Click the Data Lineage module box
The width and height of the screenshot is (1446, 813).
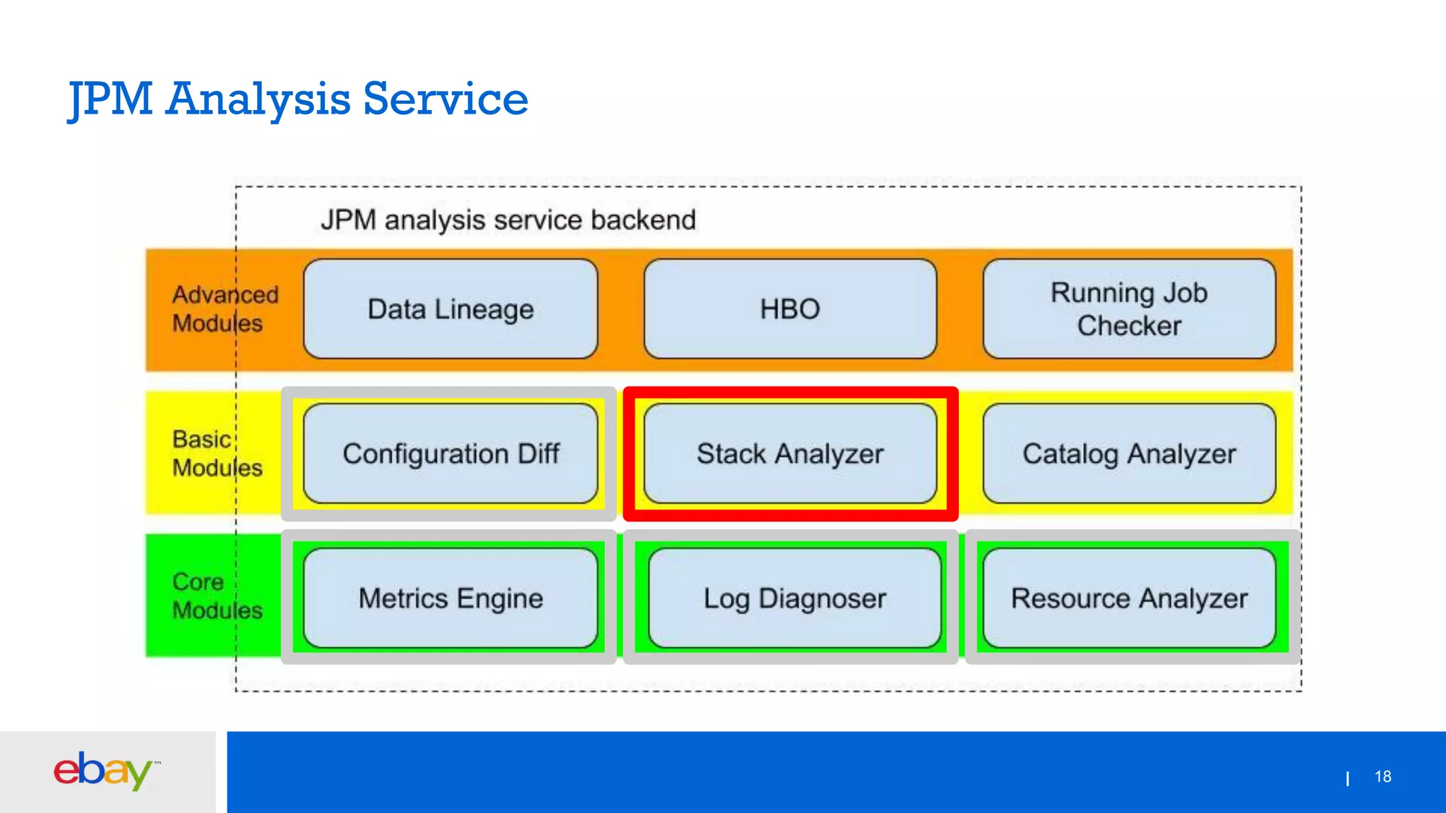click(x=450, y=309)
